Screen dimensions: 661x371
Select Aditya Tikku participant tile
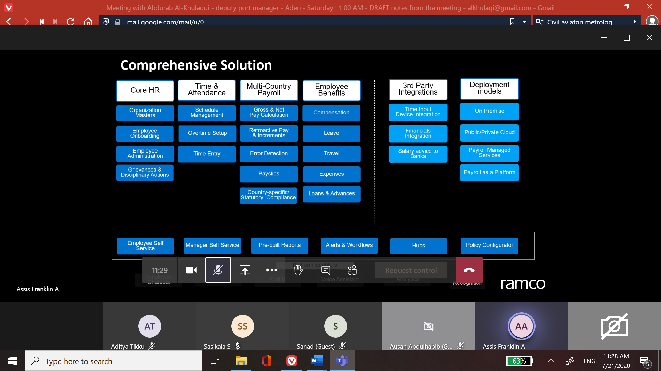coord(150,326)
